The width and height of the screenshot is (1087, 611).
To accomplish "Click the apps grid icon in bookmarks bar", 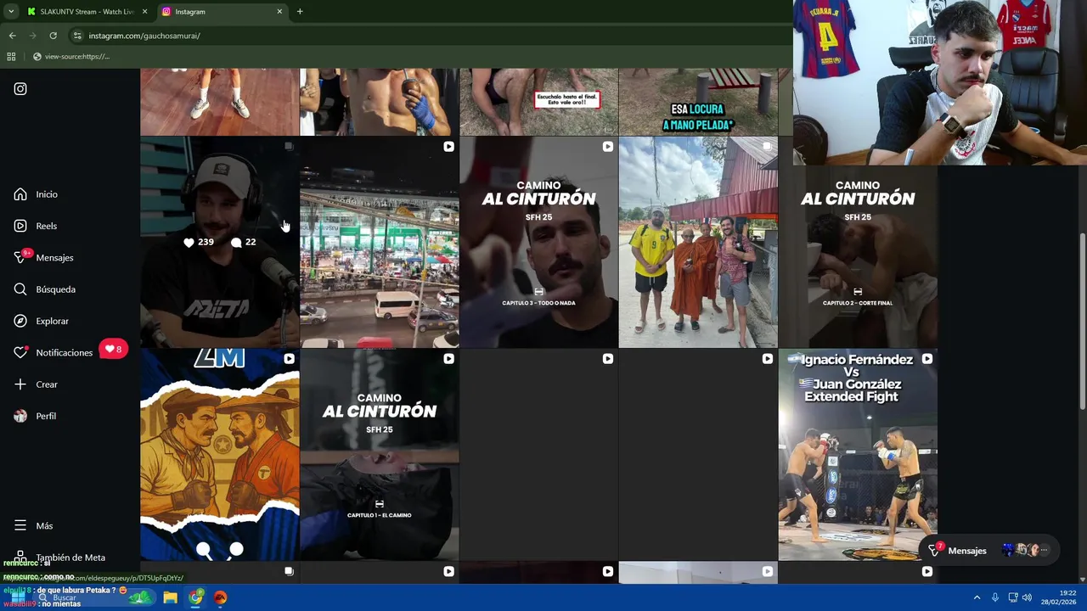I will click(x=11, y=57).
